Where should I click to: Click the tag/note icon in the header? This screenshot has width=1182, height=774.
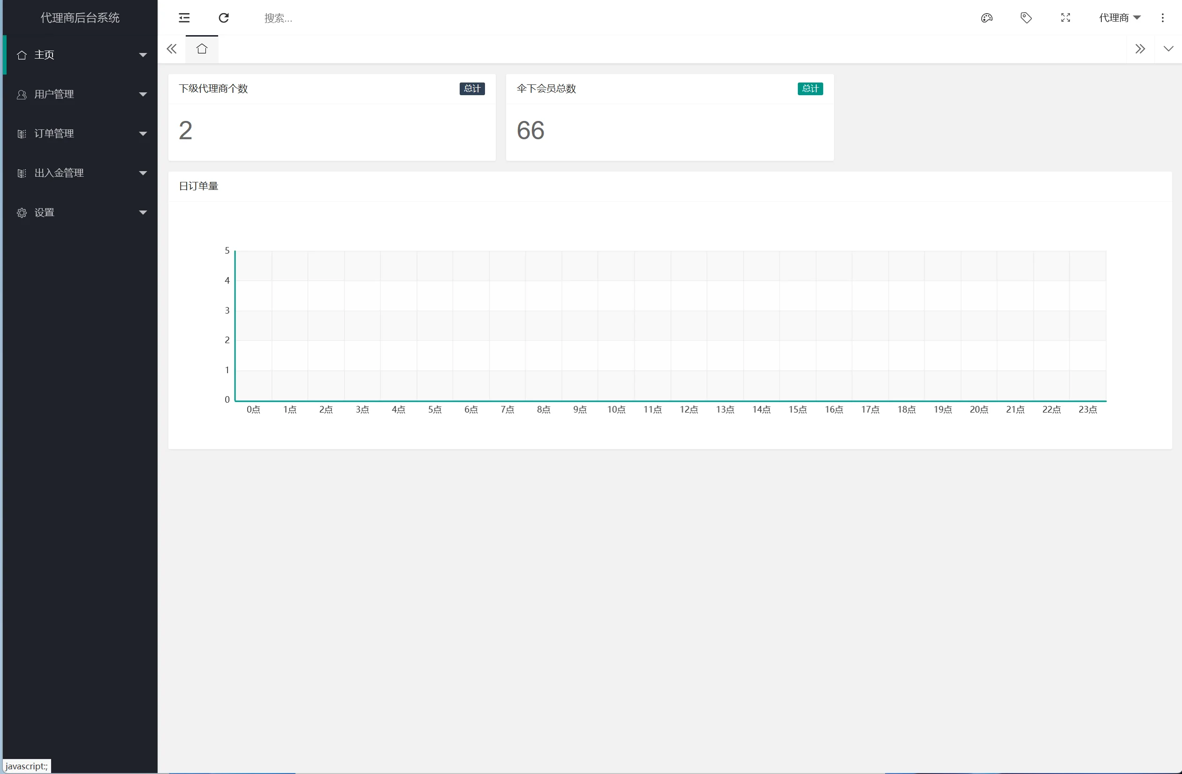coord(1026,18)
